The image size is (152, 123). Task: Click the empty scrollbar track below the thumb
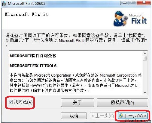pos(145,75)
